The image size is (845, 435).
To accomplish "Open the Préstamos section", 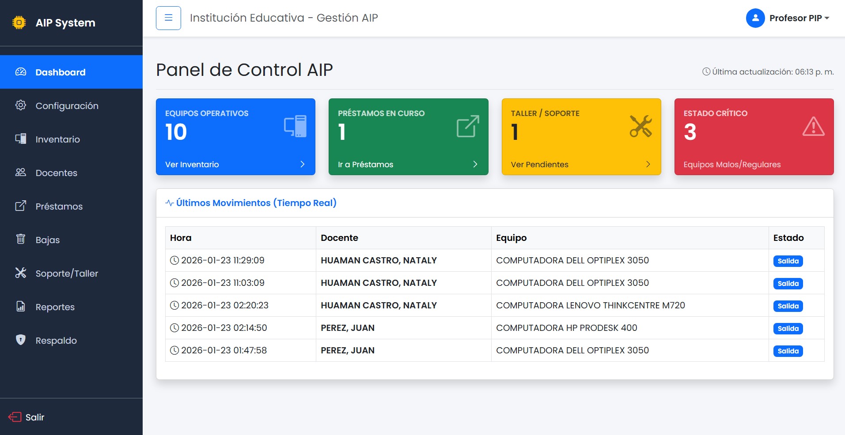I will (x=59, y=206).
